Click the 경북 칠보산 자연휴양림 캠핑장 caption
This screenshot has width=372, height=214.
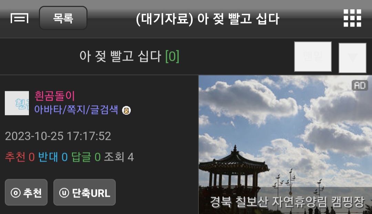click(287, 202)
